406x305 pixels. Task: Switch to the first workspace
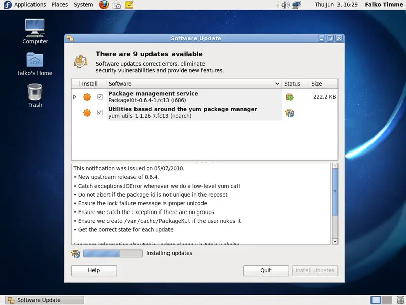(376, 300)
